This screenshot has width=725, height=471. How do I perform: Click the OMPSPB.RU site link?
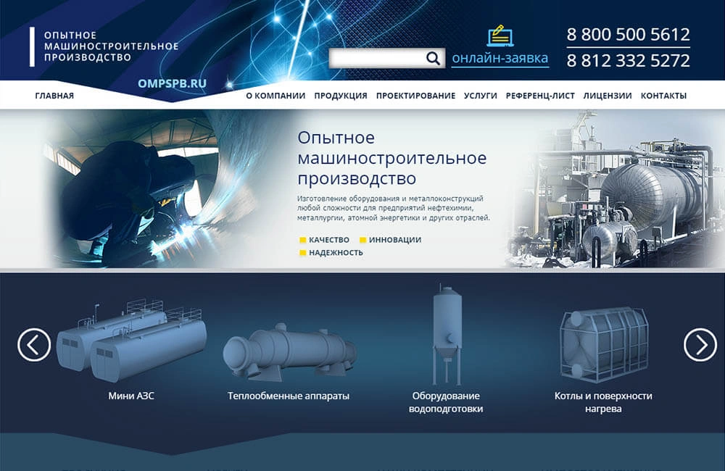click(172, 83)
